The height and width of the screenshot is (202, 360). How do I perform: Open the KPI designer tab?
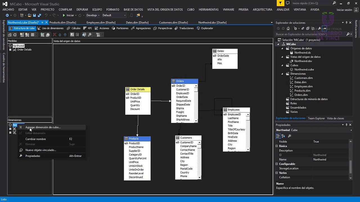(x=88, y=28)
